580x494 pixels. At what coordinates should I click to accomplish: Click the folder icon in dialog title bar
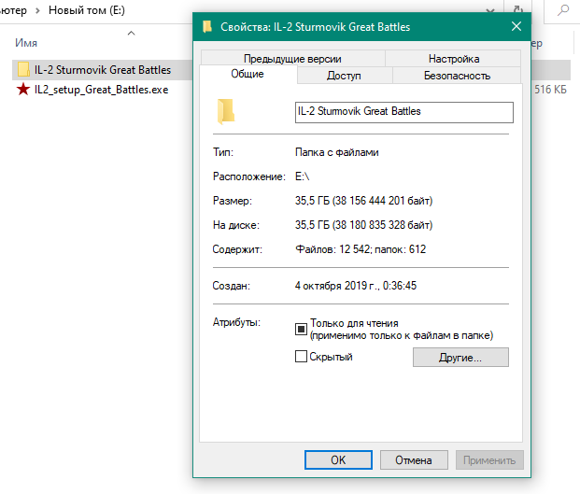207,27
